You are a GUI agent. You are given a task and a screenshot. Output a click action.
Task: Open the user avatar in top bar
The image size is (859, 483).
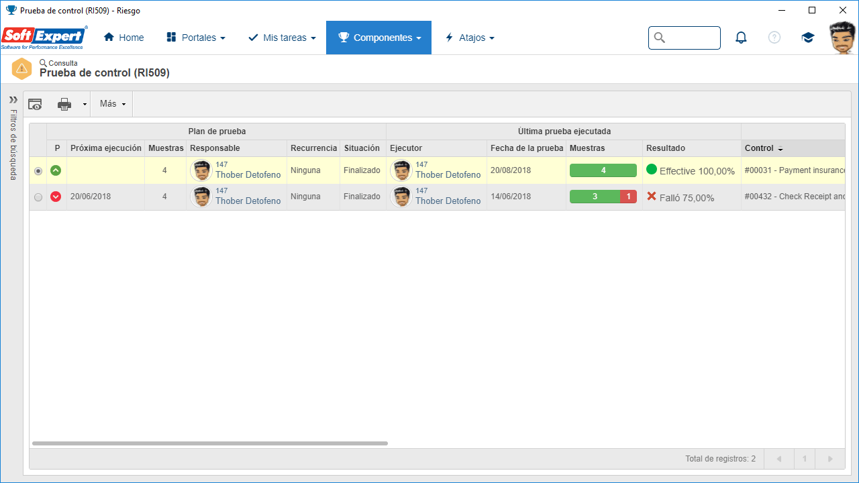843,38
